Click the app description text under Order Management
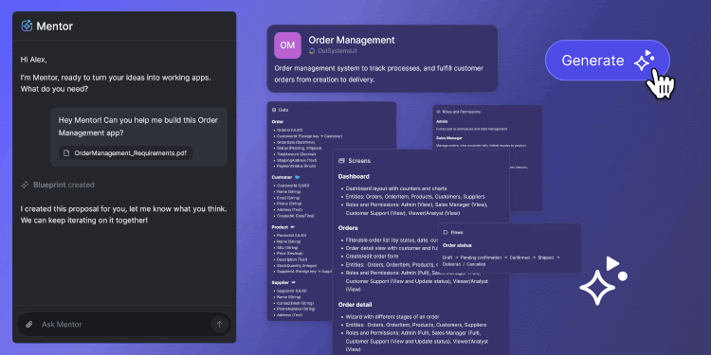 (x=378, y=74)
